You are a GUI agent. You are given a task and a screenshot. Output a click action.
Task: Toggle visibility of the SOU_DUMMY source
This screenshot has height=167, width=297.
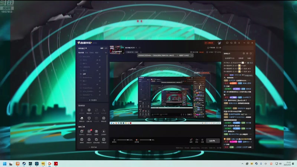tap(99, 91)
